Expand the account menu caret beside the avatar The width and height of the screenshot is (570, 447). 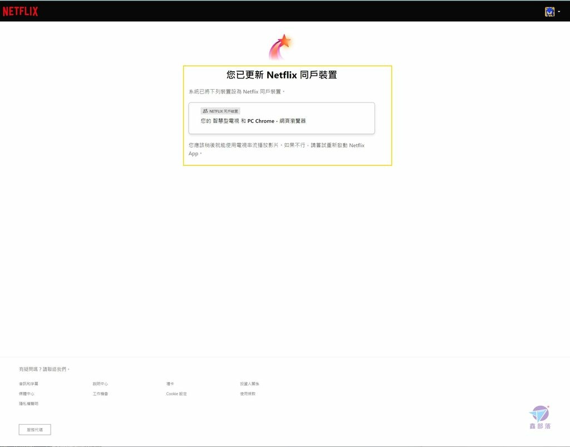coord(559,12)
